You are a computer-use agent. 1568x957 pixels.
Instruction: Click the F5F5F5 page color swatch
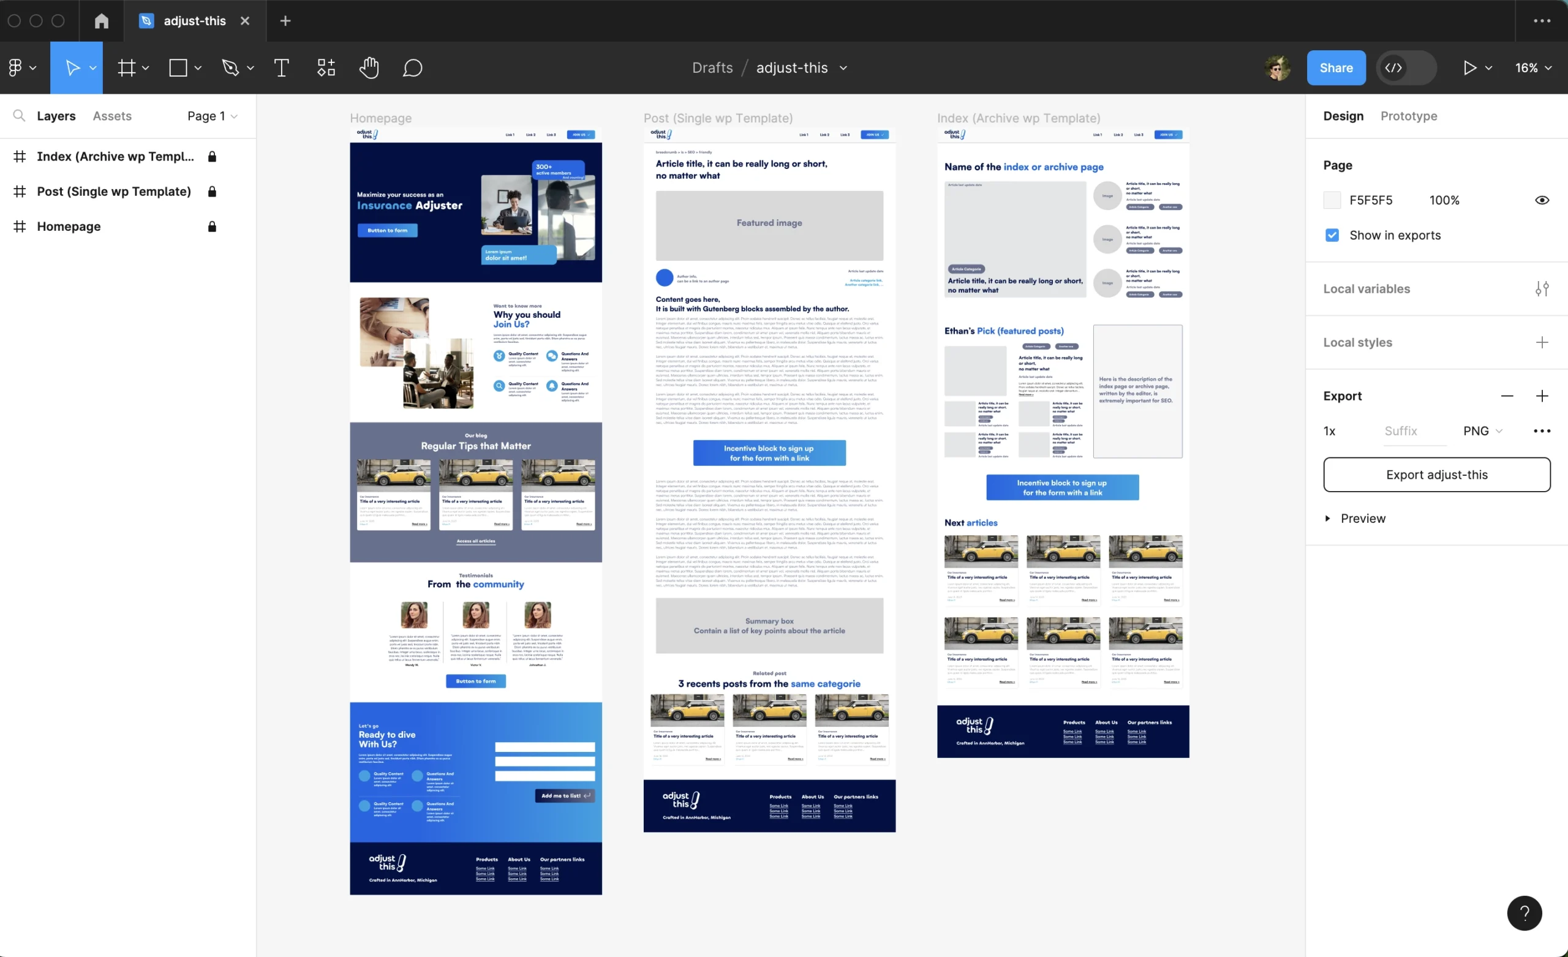point(1332,200)
